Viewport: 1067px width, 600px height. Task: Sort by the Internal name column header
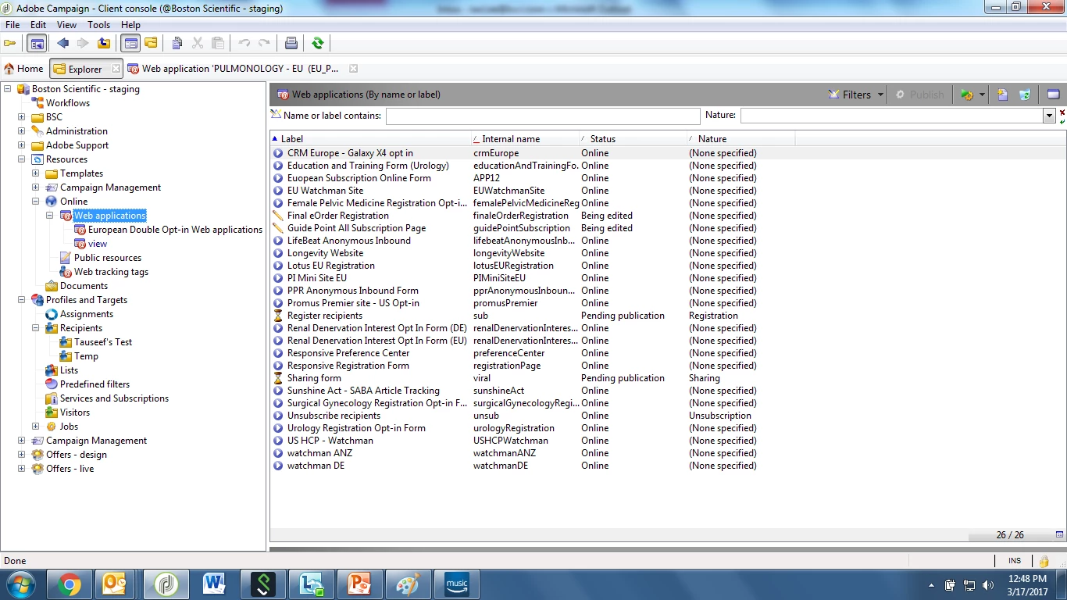526,139
